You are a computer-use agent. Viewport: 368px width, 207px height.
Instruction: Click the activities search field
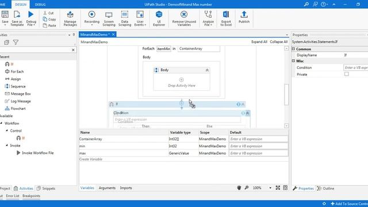[x=35, y=50]
